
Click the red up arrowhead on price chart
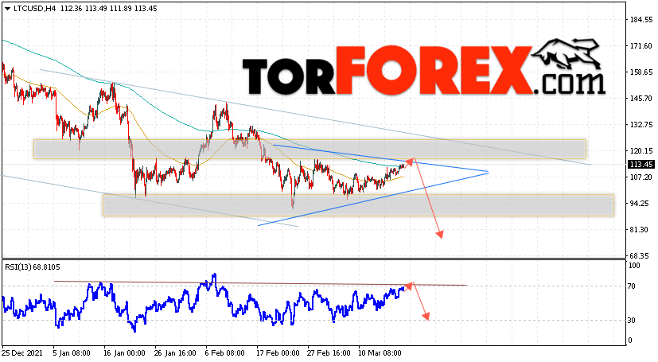[x=410, y=162]
